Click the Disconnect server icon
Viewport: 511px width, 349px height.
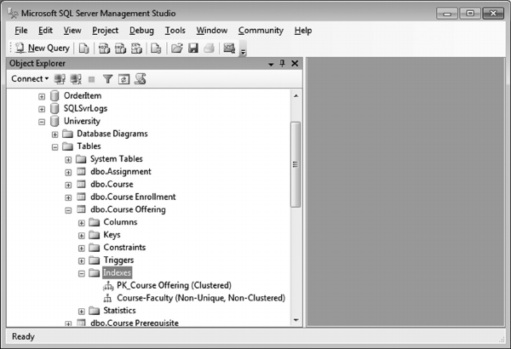click(76, 79)
